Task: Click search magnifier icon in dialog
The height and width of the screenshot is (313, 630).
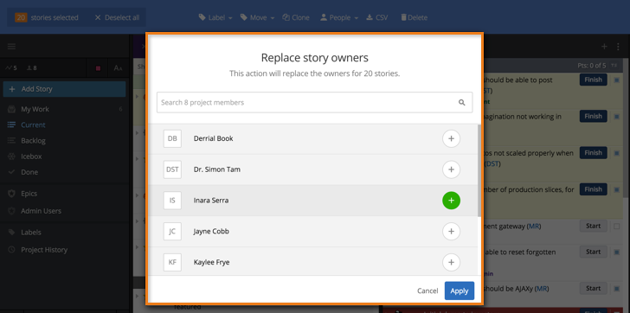Action: (x=462, y=102)
